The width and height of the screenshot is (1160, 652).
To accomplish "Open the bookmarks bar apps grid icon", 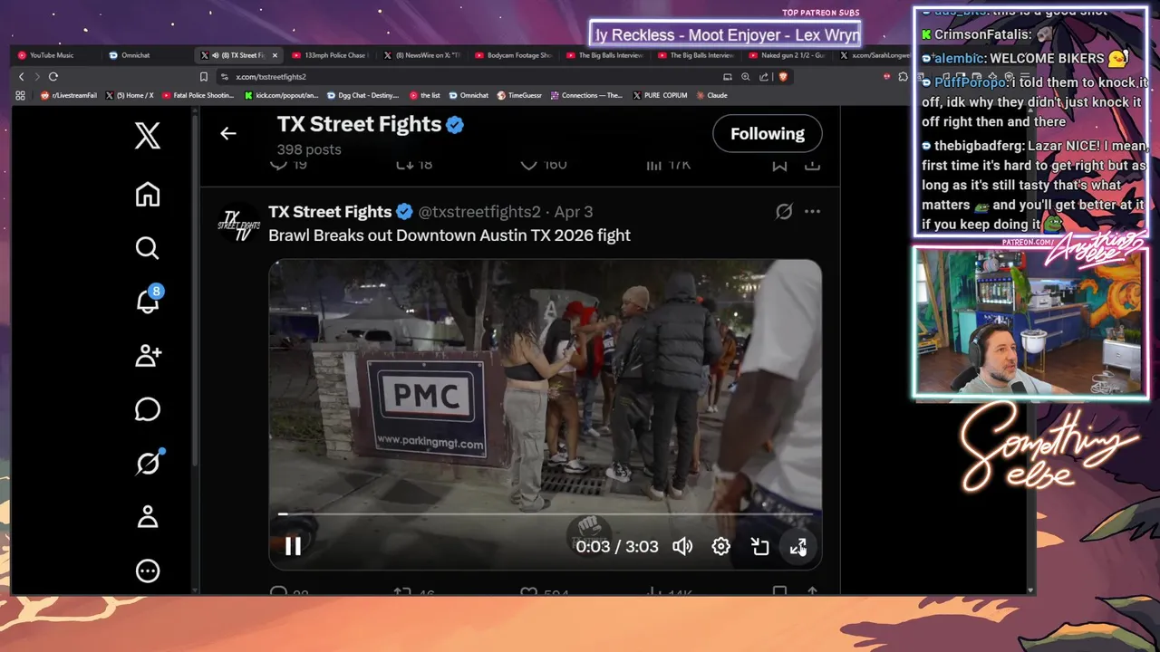I will 21,95.
